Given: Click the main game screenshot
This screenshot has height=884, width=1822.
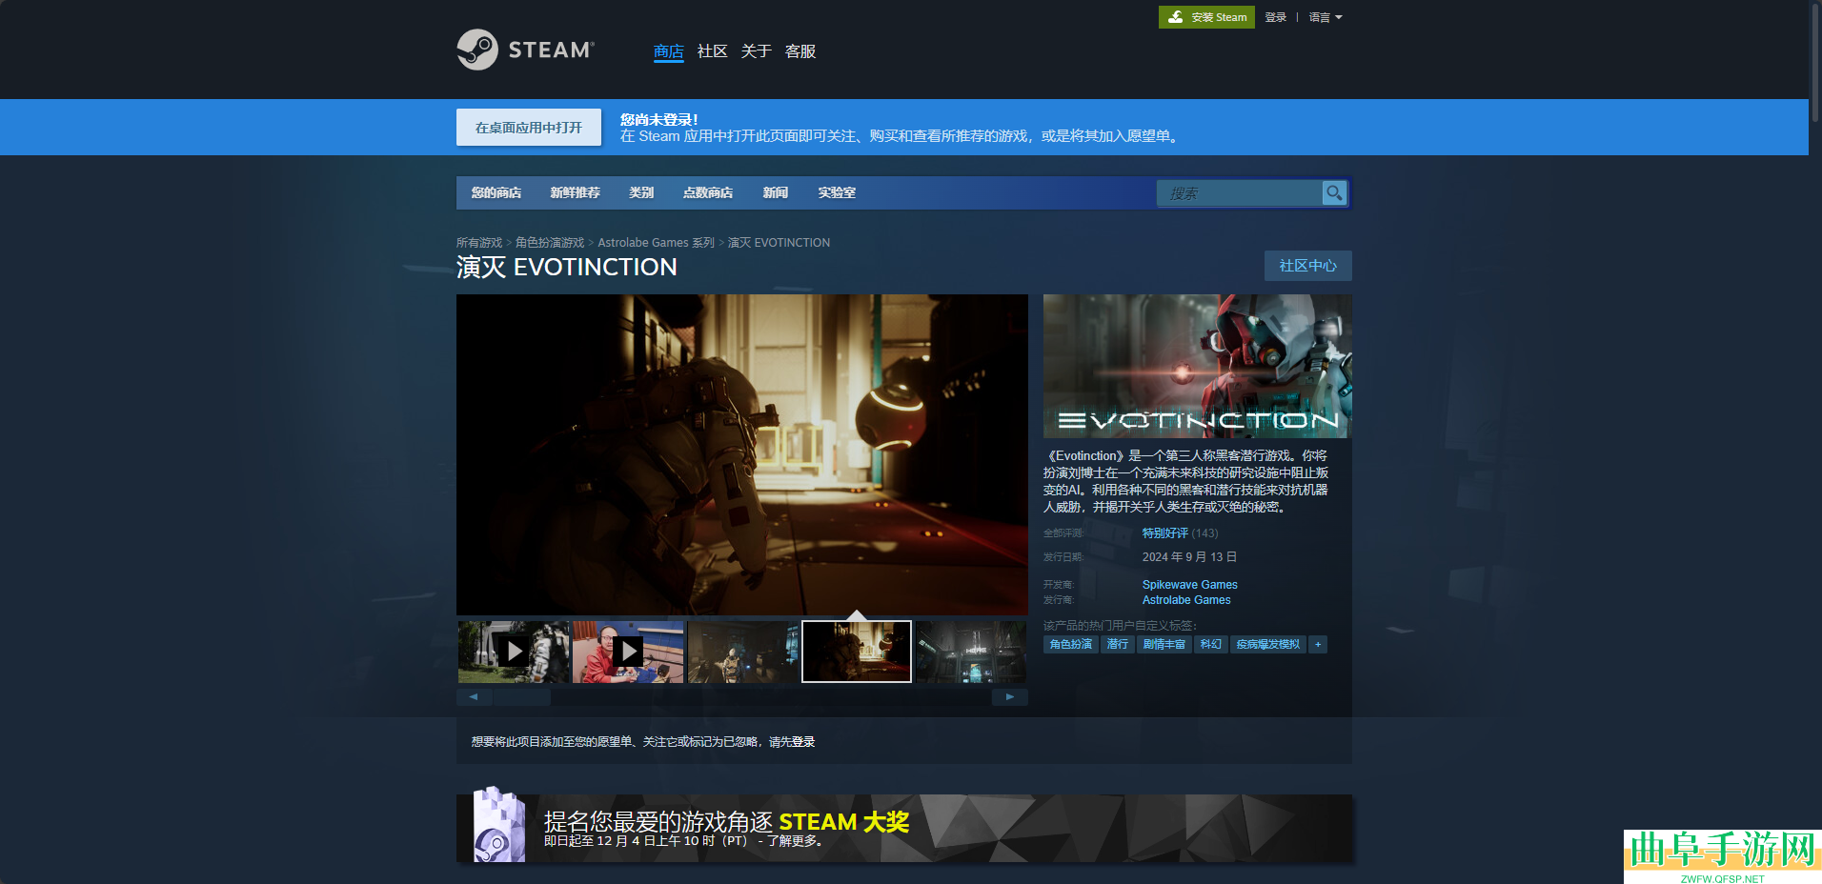Looking at the screenshot, I should click(742, 454).
